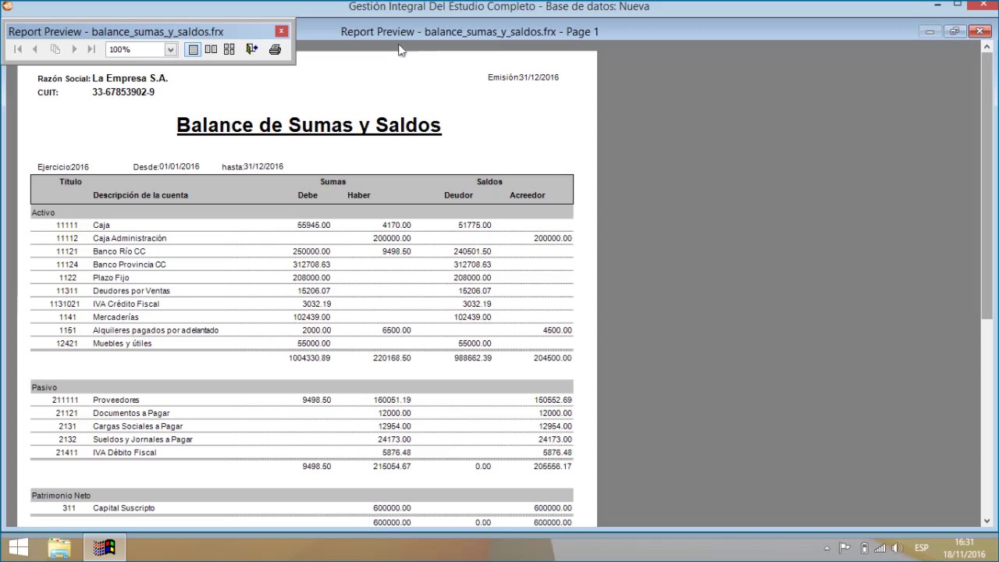Click the 'Sueldos y Jornales a Pagar' account name

(143, 439)
